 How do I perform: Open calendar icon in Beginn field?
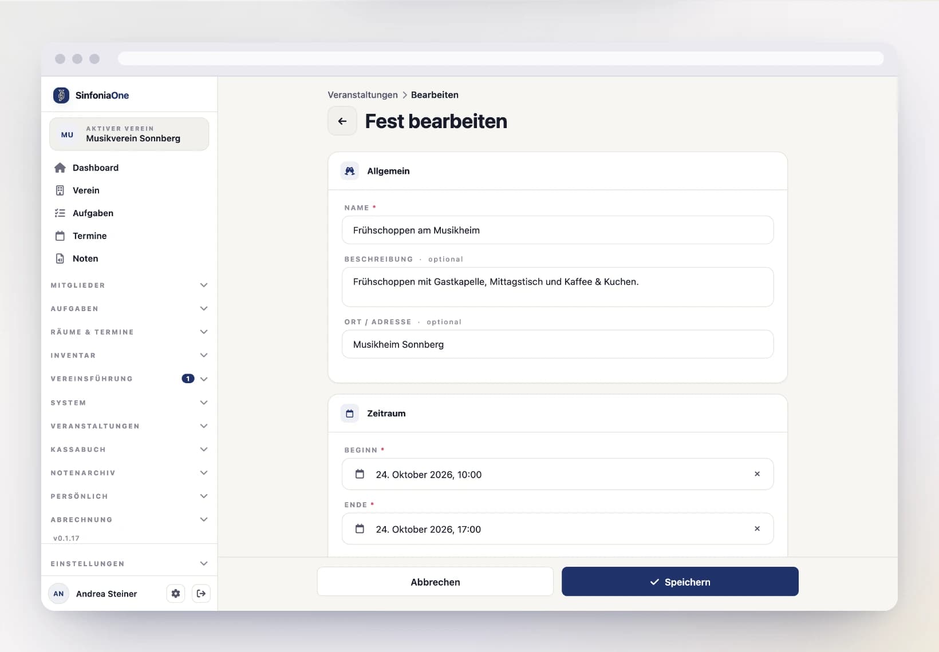[360, 474]
